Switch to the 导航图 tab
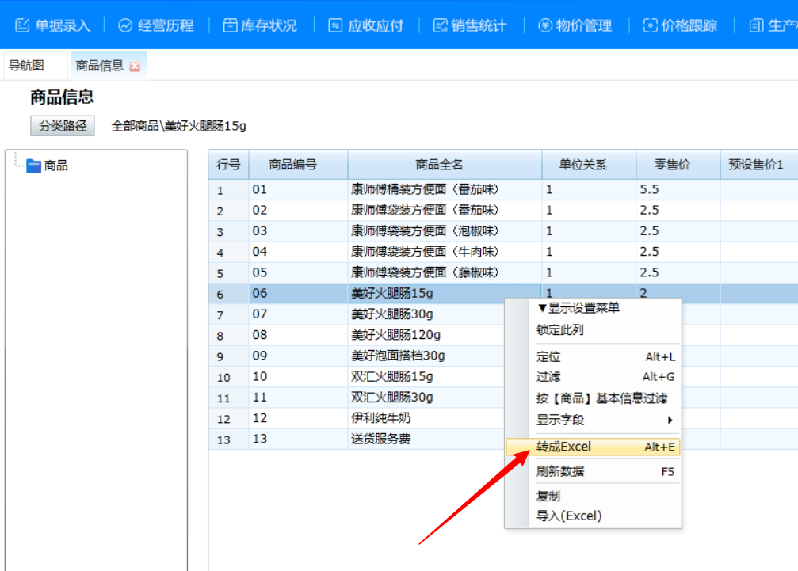This screenshot has height=571, width=798. (26, 66)
